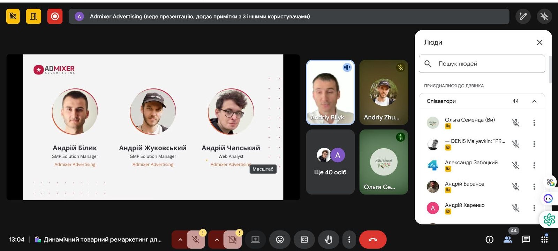
Task: Open more options menu in bottom bar
Action: click(x=349, y=240)
